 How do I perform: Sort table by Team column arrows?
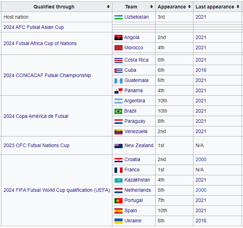(x=151, y=7)
